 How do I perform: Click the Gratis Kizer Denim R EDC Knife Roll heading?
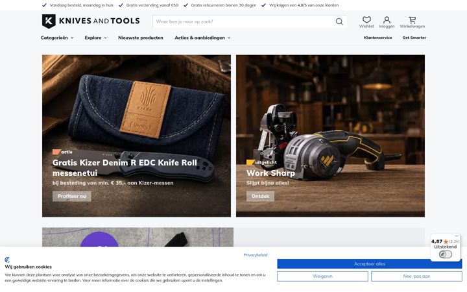(125, 167)
